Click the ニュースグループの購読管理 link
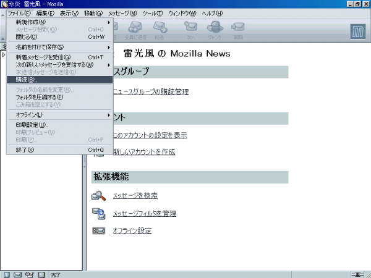371x278 pixels. point(151,91)
